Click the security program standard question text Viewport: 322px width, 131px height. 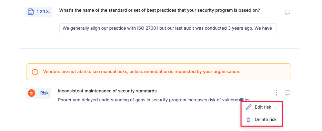tap(160, 10)
